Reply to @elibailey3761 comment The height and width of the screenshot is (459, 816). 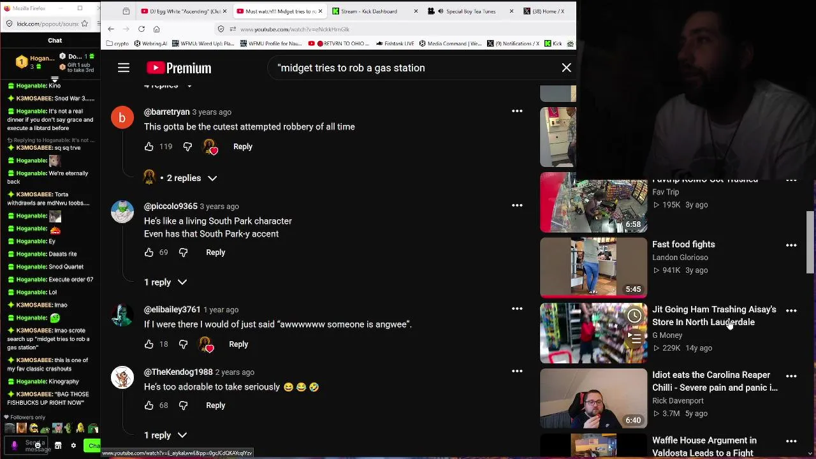(238, 344)
